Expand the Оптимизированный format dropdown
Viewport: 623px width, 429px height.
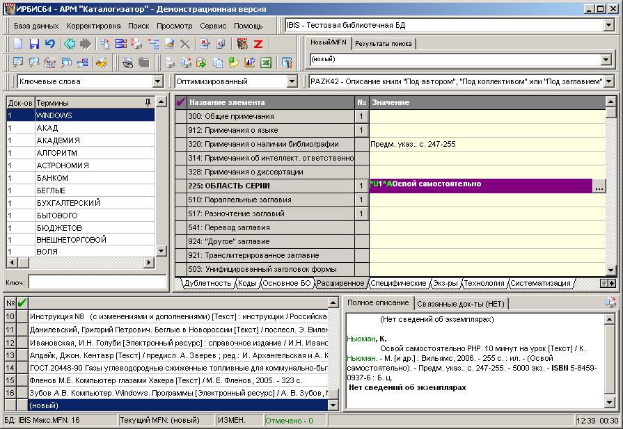coord(292,82)
